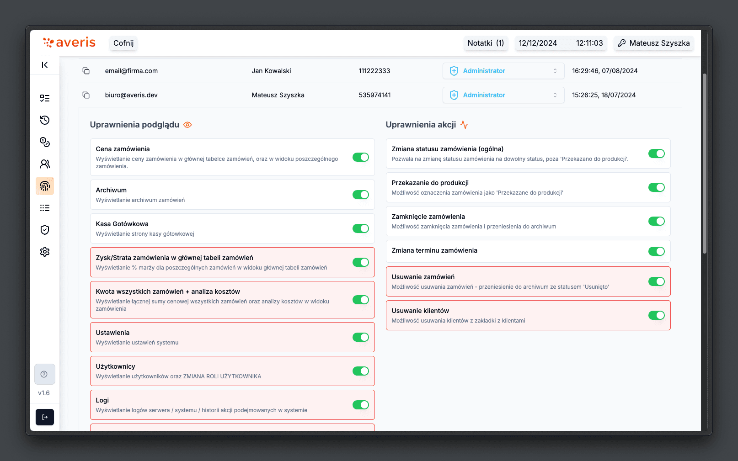Click the 12:11:03 clock display

click(589, 43)
